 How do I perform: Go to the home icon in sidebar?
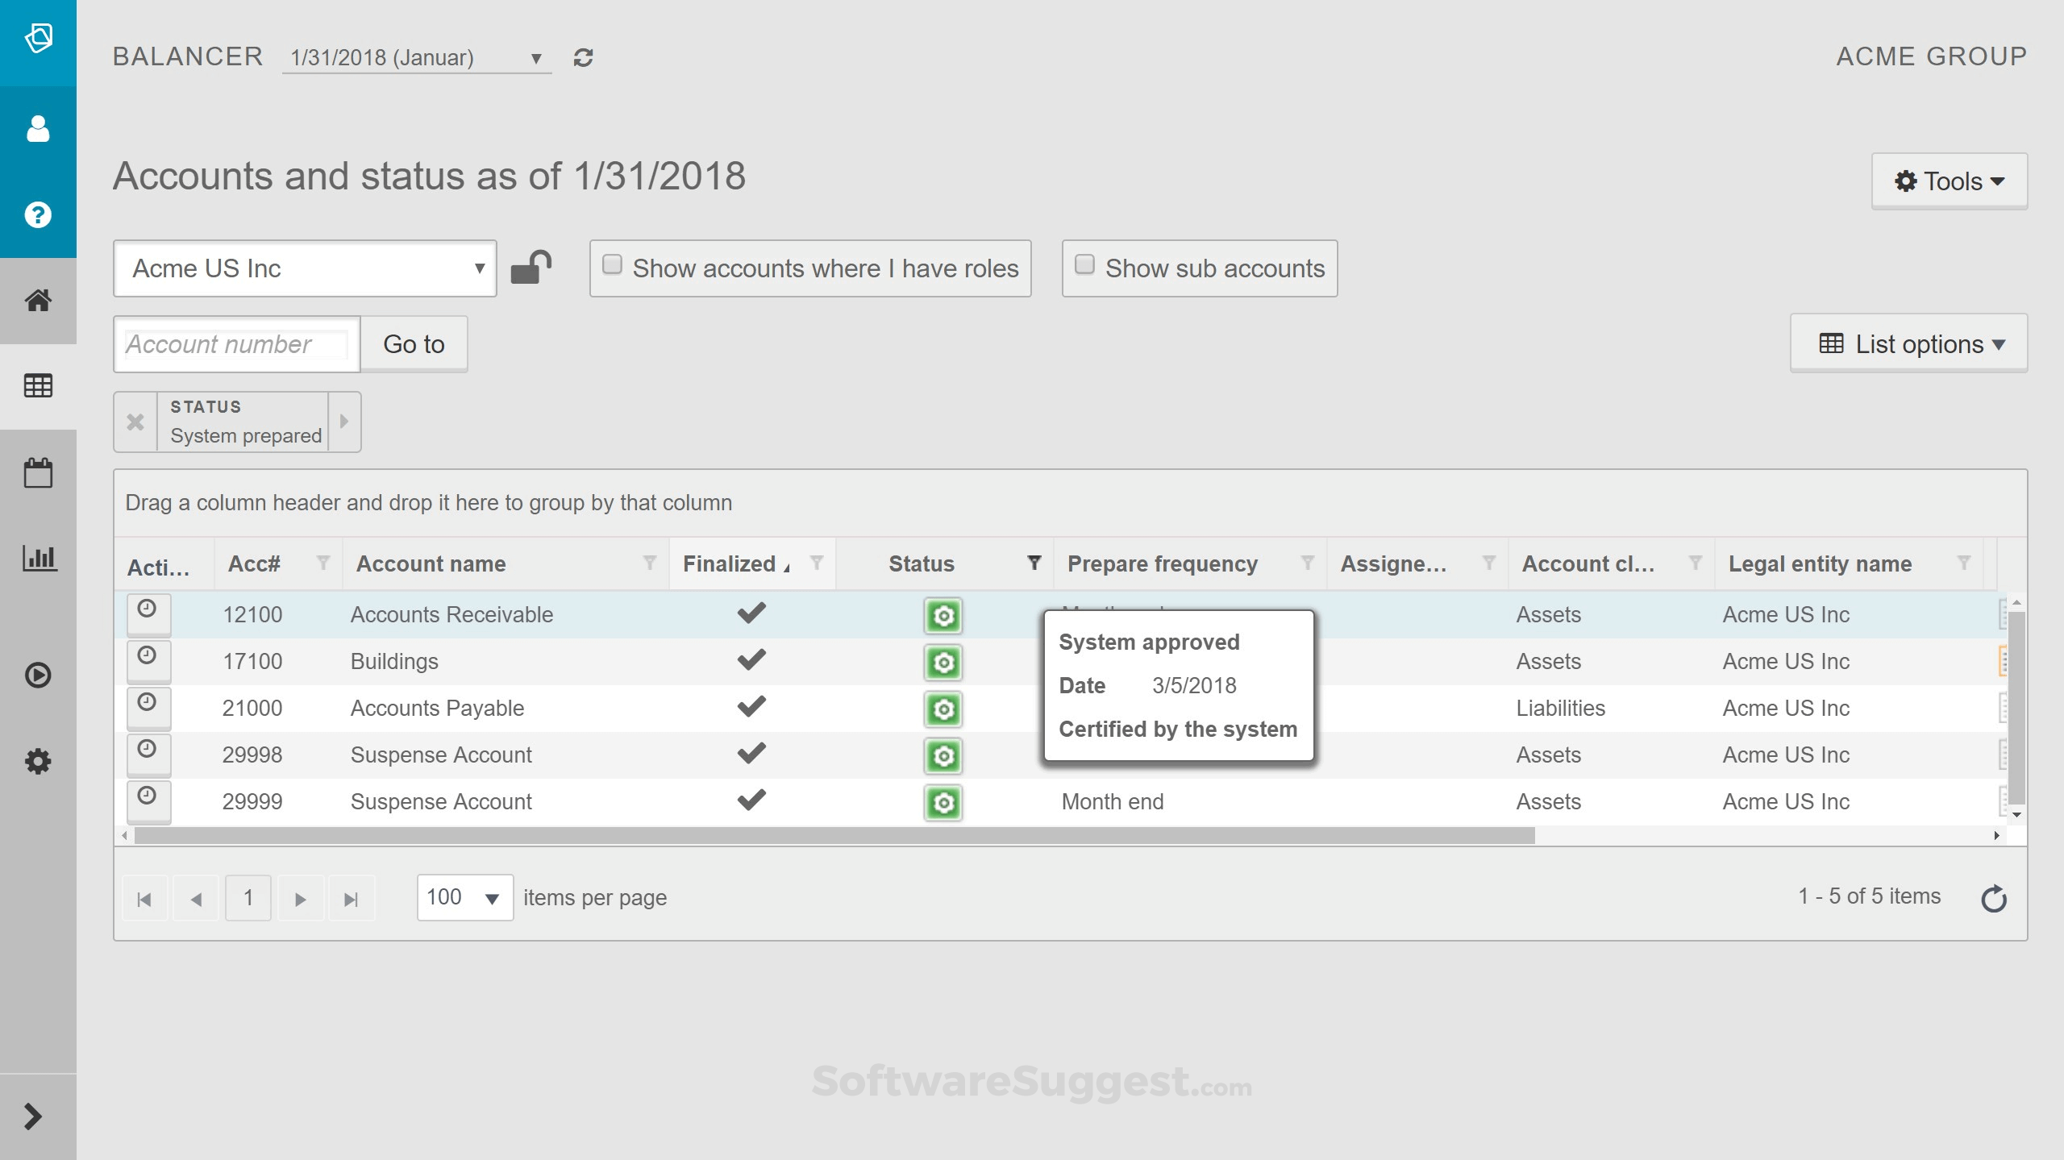click(x=38, y=301)
